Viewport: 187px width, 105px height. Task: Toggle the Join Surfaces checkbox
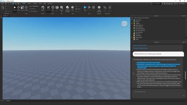pos(30,11)
